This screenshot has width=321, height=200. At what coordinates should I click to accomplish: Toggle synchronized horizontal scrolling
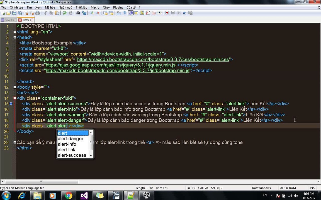(111, 13)
